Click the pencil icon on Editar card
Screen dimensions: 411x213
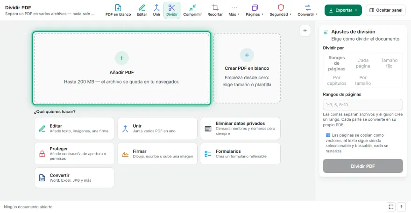tap(42, 129)
